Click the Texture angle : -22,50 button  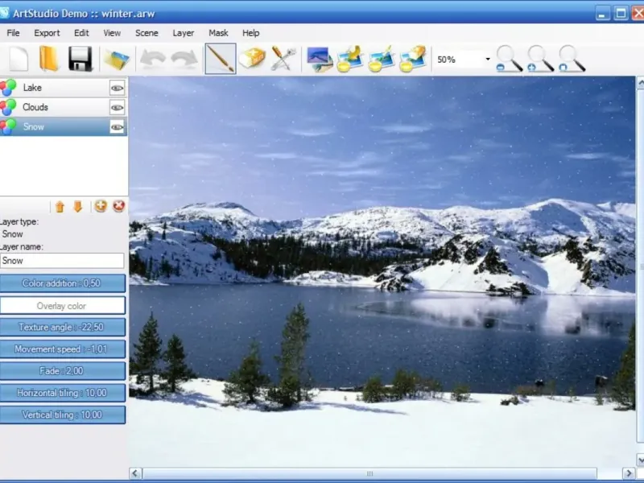pyautogui.click(x=63, y=328)
